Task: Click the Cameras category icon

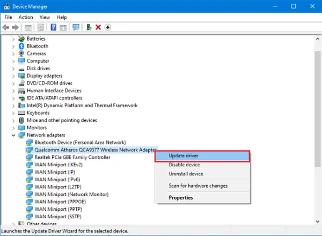Action: 21,53
